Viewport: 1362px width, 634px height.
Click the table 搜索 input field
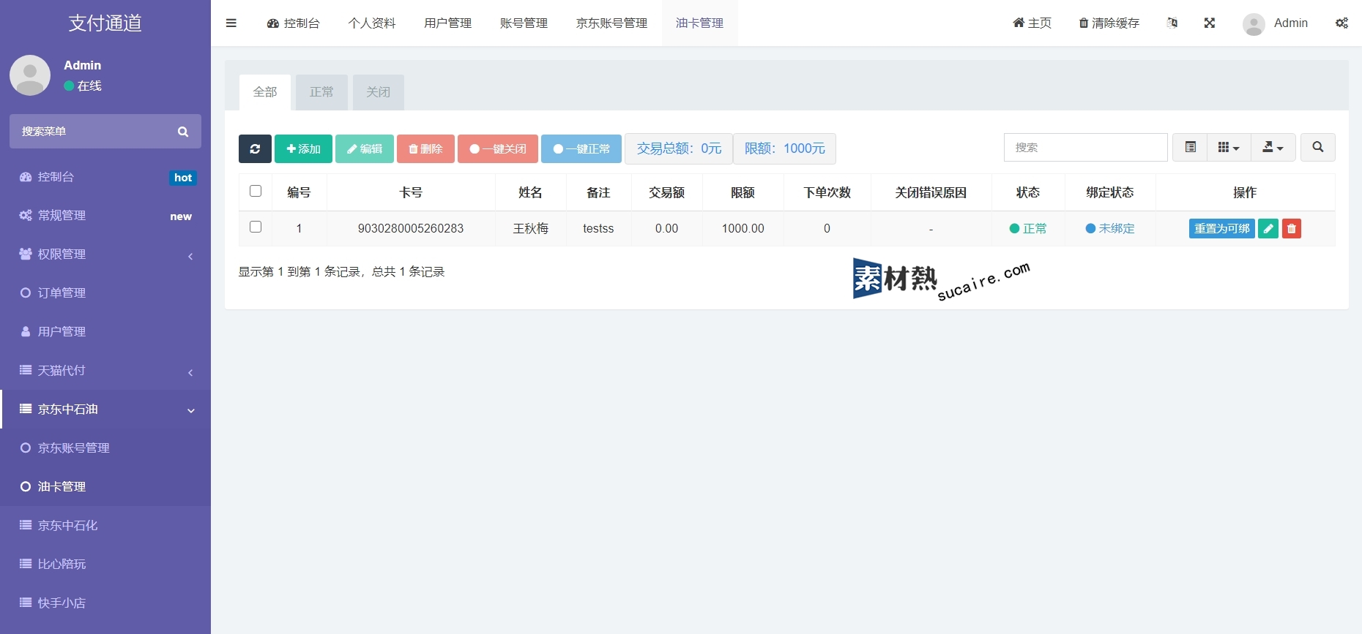(x=1085, y=147)
